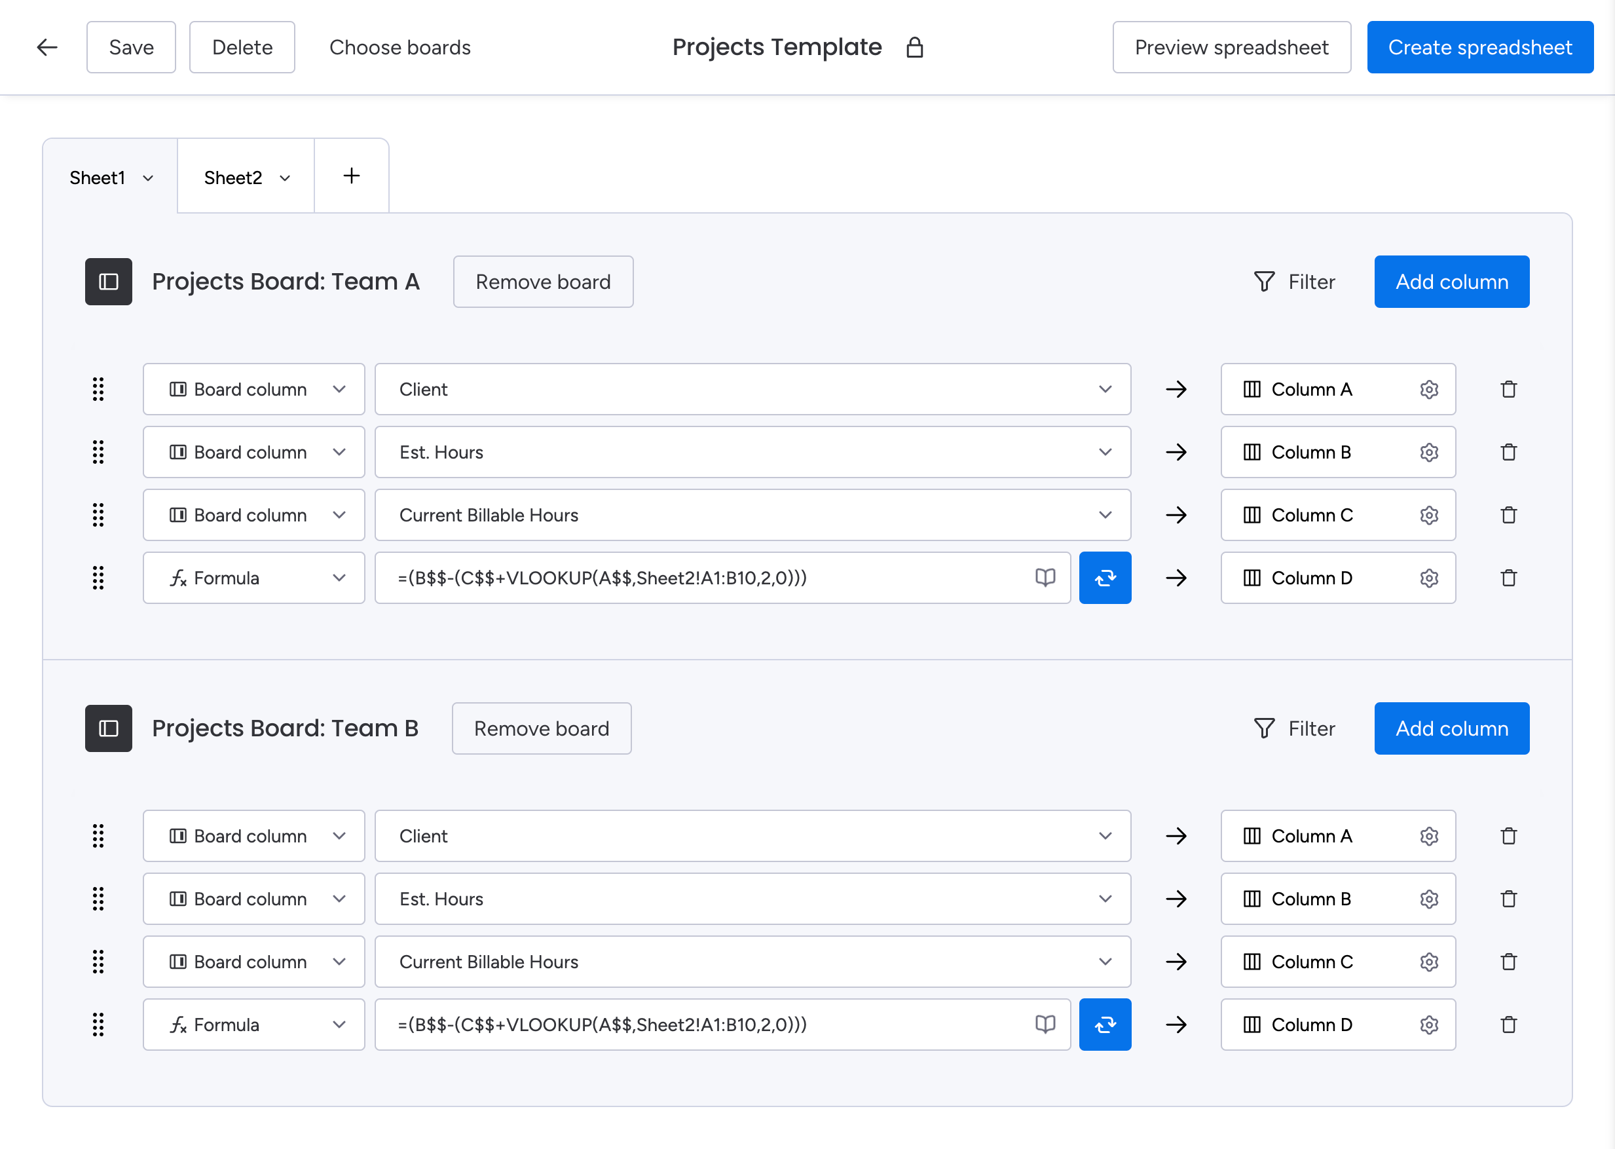Viewport: 1615px width, 1149px height.
Task: Click refresh button on Team A formula row
Action: click(1104, 578)
